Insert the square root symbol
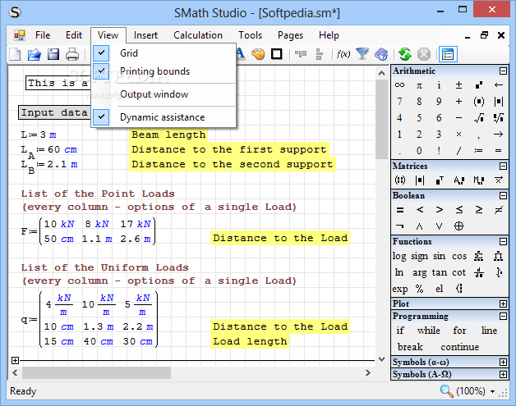Image resolution: width=516 pixels, height=406 pixels. (x=479, y=118)
